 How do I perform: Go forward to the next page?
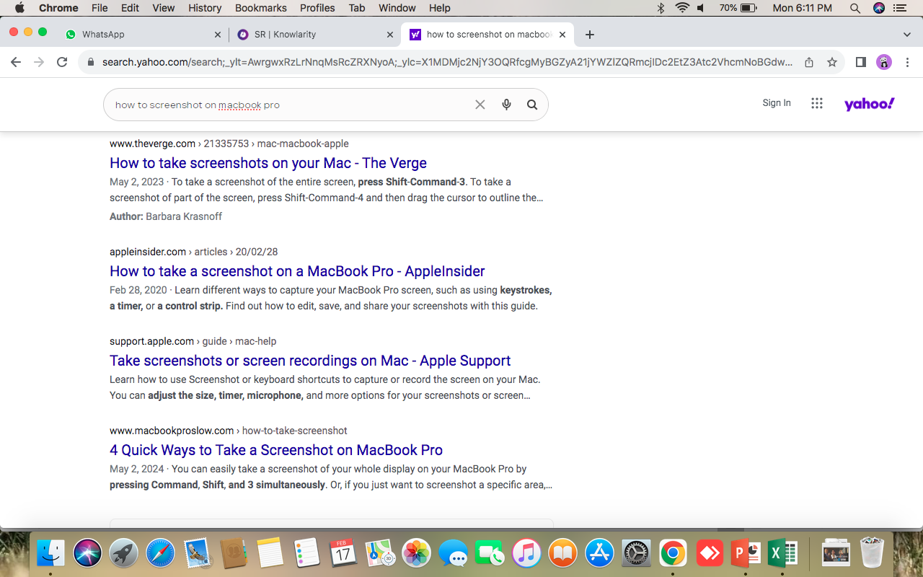pos(39,62)
